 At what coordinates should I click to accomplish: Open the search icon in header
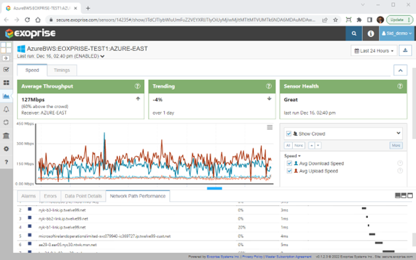[353, 33]
